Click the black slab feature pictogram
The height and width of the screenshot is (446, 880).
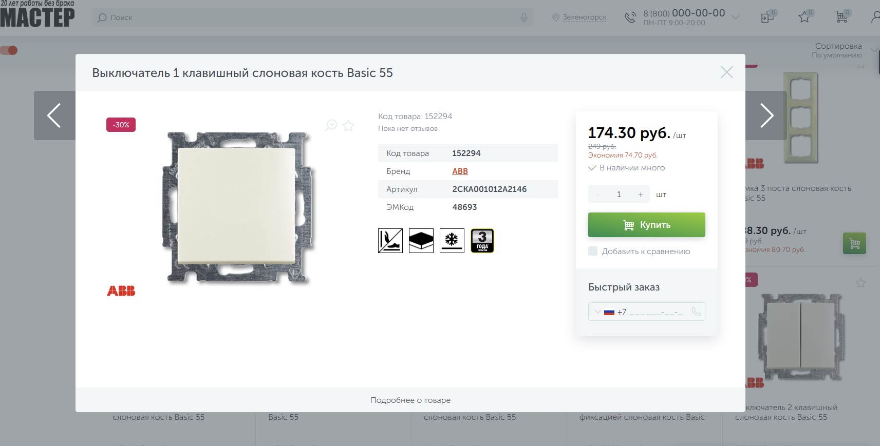421,241
